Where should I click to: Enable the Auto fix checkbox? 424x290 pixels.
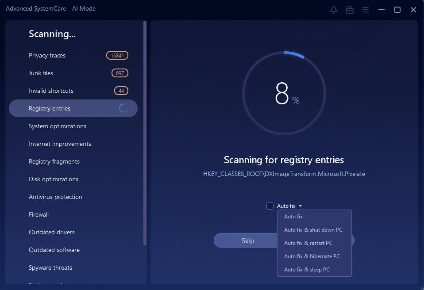click(x=270, y=206)
